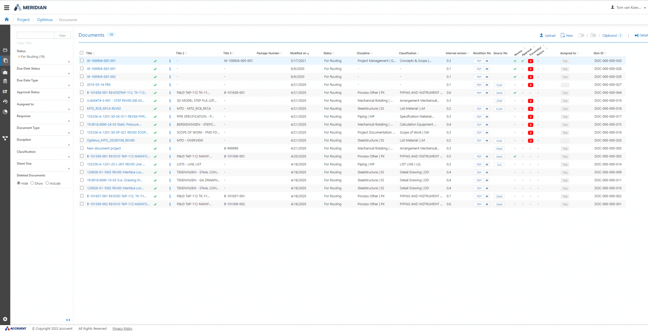648x331 pixels.
Task: Tick checkbox for W-100904-003-001 row
Action: pos(82,69)
